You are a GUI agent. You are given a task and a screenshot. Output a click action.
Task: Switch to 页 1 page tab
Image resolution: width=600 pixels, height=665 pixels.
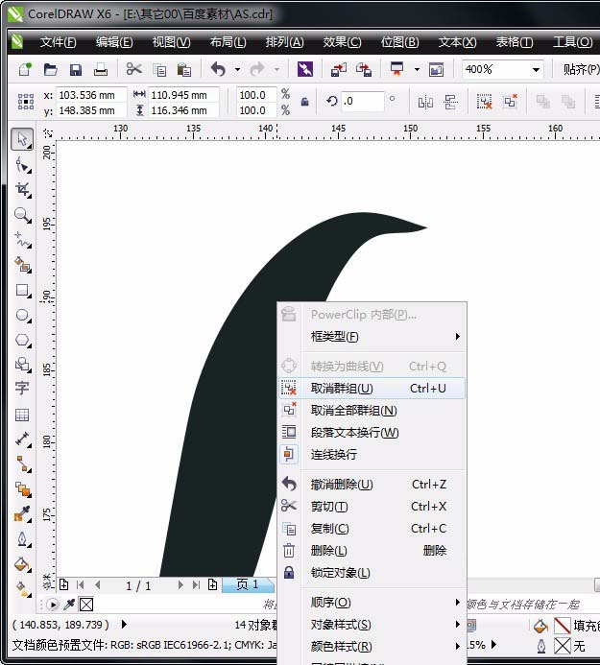click(x=248, y=584)
